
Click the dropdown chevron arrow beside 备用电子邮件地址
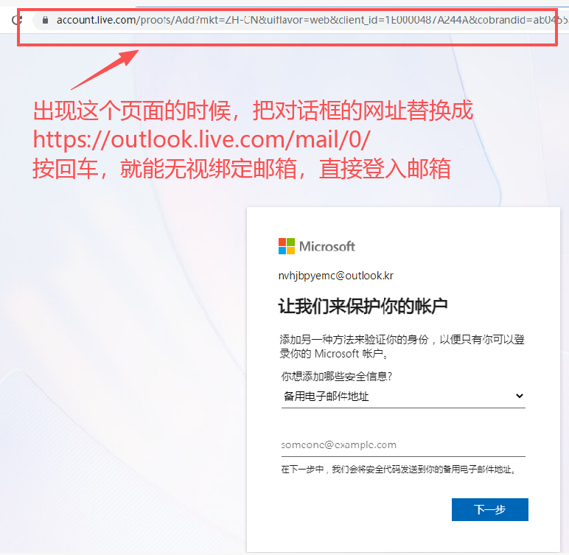pos(520,396)
